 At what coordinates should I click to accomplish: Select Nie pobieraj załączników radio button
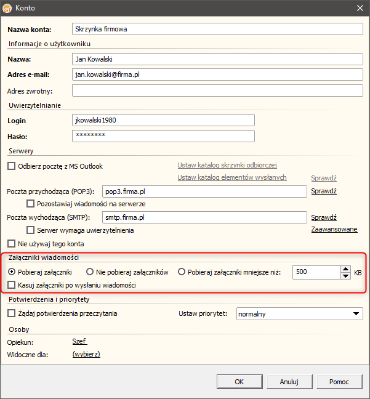click(x=89, y=272)
